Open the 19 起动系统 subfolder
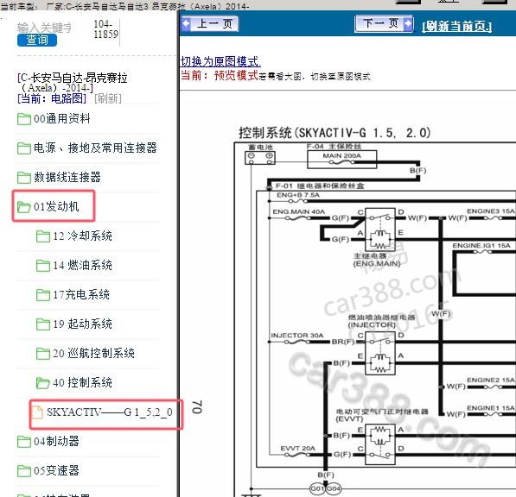Image resolution: width=516 pixels, height=497 pixels. (83, 324)
